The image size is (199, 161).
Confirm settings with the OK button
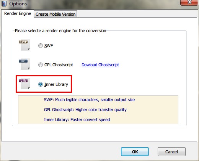[135, 152]
